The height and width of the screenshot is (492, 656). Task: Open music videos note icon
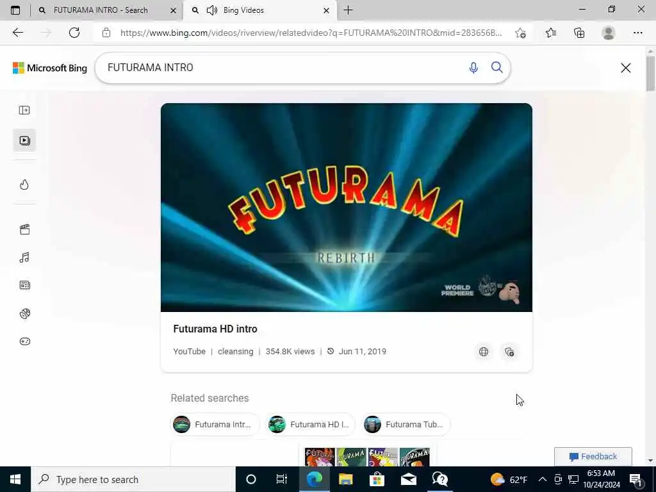pos(24,258)
